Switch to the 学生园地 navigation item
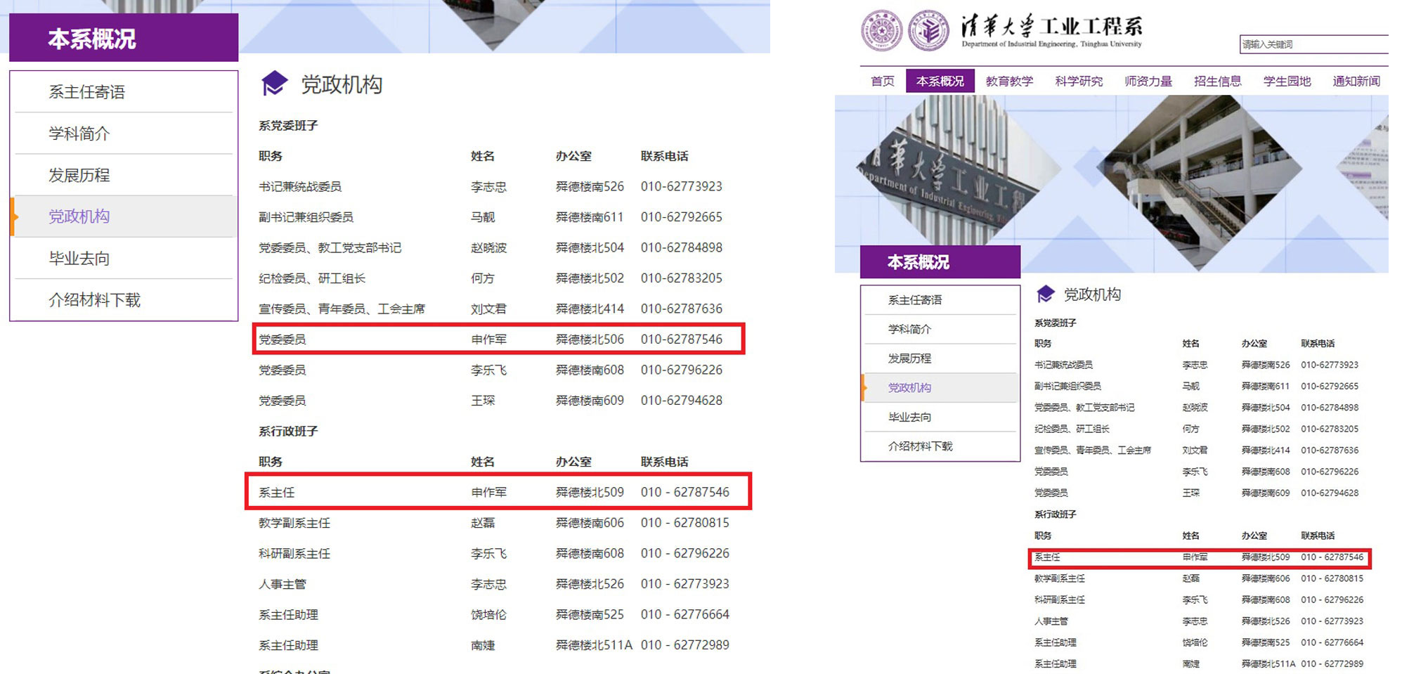Image resolution: width=1402 pixels, height=674 pixels. (1287, 81)
